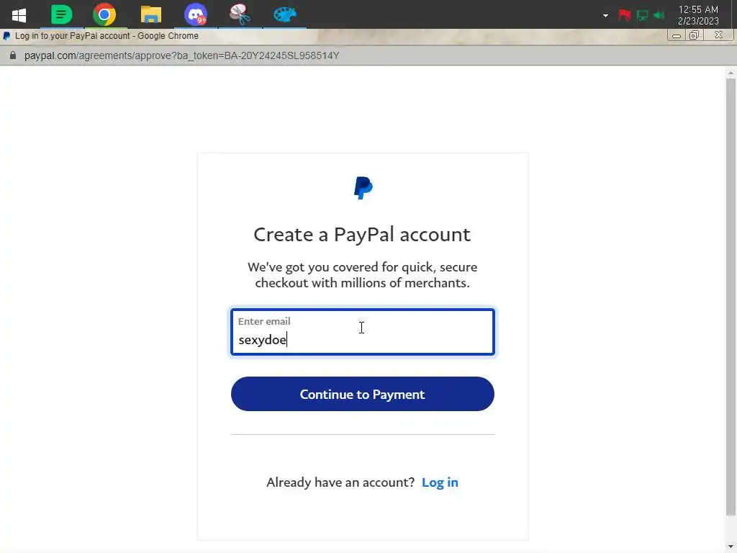This screenshot has width=737, height=553.
Task: Click the PayPal logo above the form
Action: coord(363,188)
